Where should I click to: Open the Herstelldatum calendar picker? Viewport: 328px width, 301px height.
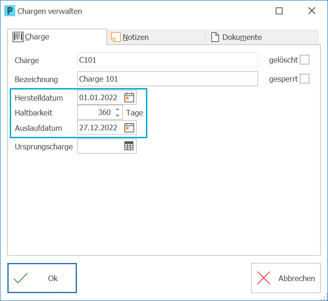pyautogui.click(x=129, y=97)
